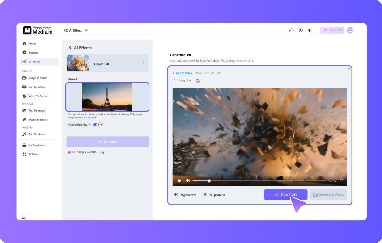Click the Generate Video button
382x243 pixels.
[328, 195]
